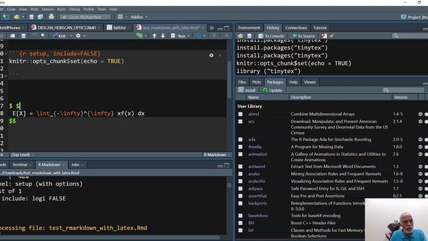Click the Packages search field
The height and width of the screenshot is (241, 428).
coord(403,90)
